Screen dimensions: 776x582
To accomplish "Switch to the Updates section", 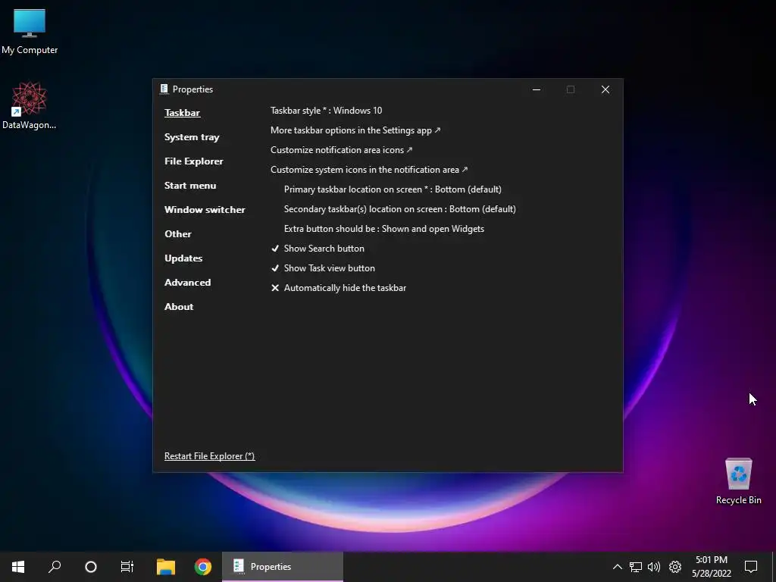I will 183,258.
